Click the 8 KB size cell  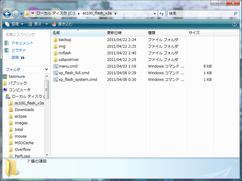tap(208, 66)
